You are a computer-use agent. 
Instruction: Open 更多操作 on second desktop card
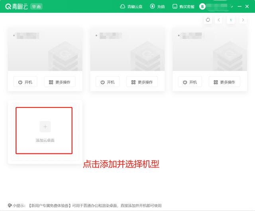click(x=142, y=82)
